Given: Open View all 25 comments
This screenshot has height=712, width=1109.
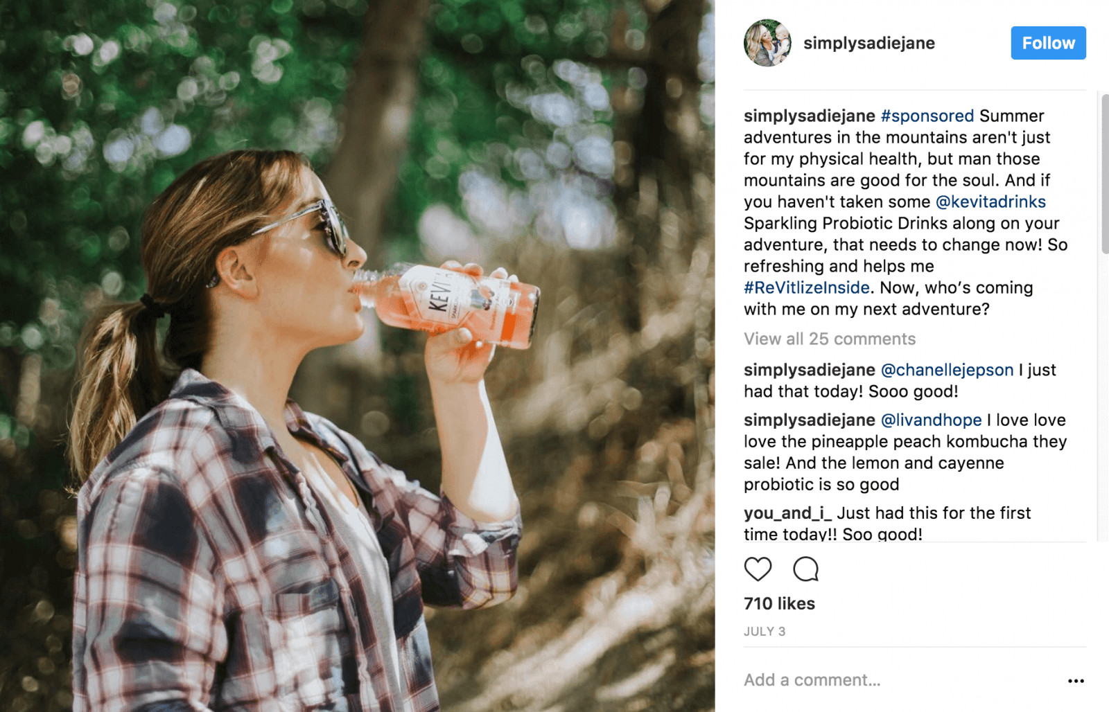Looking at the screenshot, I should (x=829, y=339).
